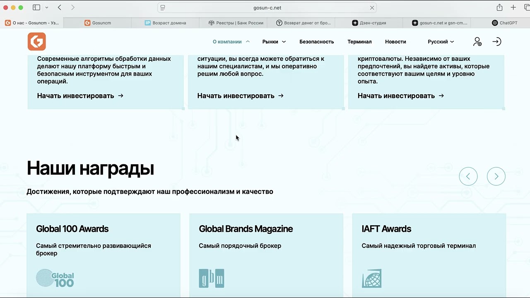Viewport: 530px width, 298px height.
Task: Click text Самый порядочный брокер
Action: (240, 246)
